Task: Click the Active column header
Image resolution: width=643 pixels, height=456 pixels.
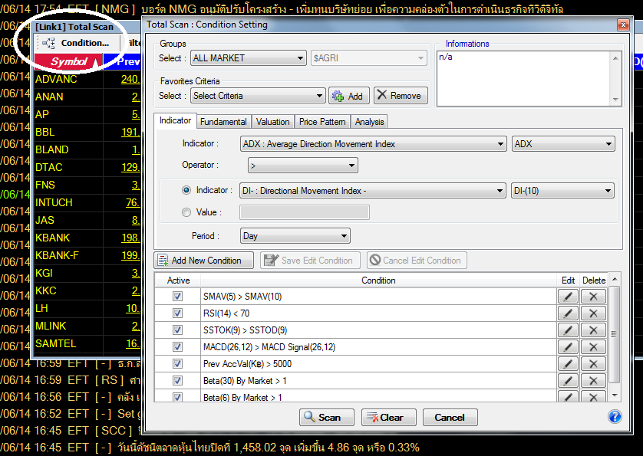Action: pyautogui.click(x=178, y=280)
